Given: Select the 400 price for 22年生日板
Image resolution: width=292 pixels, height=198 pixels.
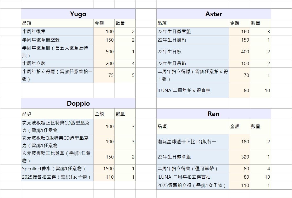Looking at the screenshot, I should tap(239, 52).
